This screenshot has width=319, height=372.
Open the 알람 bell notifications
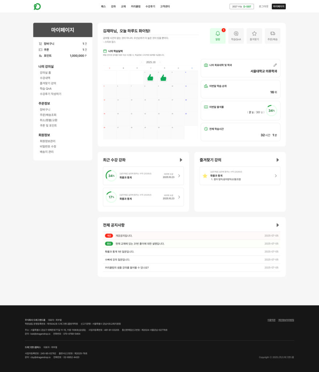[218, 36]
